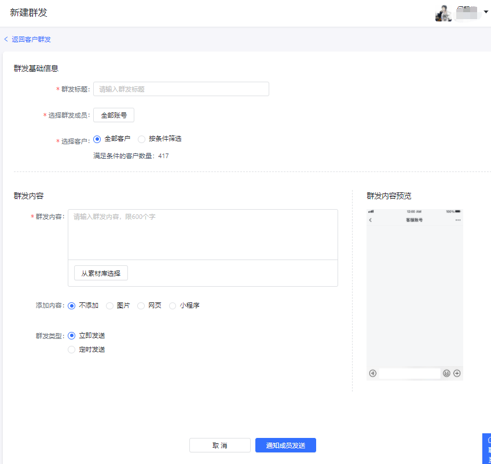491x464 pixels.
Task: Select the 按条件筛选 radio option
Action: tap(142, 139)
